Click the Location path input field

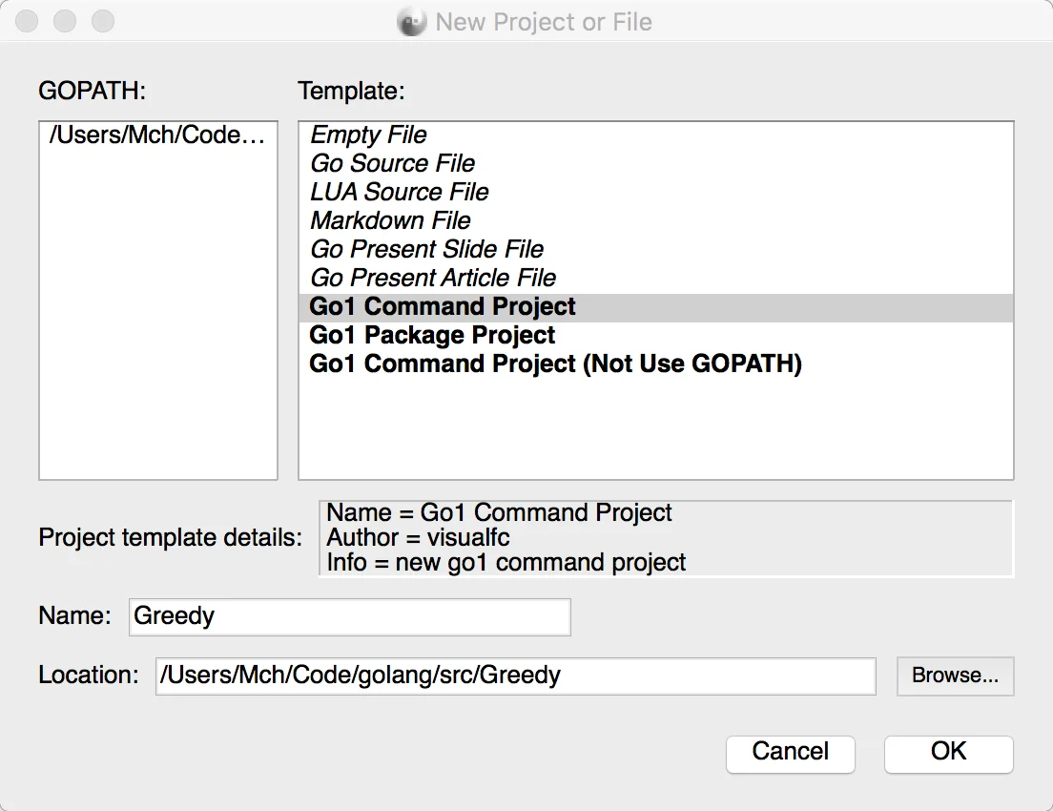[x=516, y=676]
